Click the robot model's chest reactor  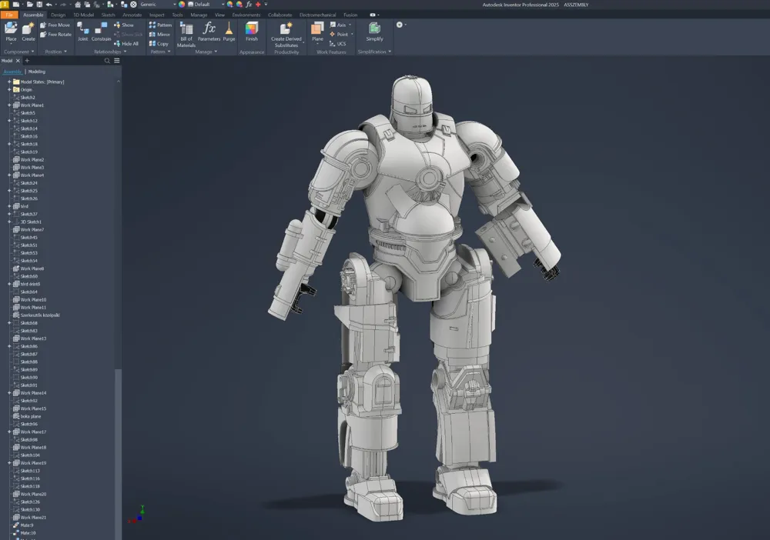pyautogui.click(x=430, y=177)
